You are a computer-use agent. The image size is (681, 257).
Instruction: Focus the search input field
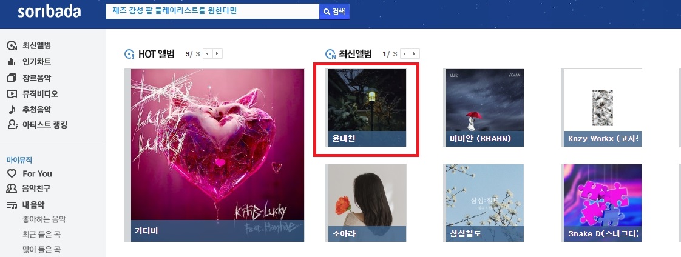(212, 12)
